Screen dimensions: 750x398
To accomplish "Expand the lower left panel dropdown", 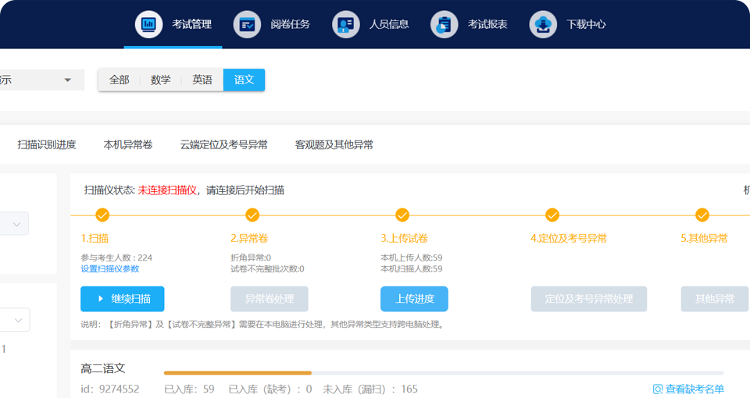I will click(16, 319).
